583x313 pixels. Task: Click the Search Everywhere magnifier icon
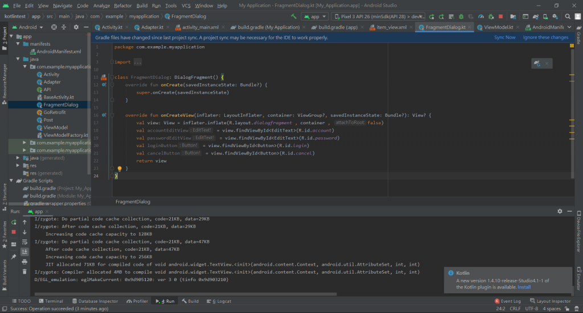[568, 17]
